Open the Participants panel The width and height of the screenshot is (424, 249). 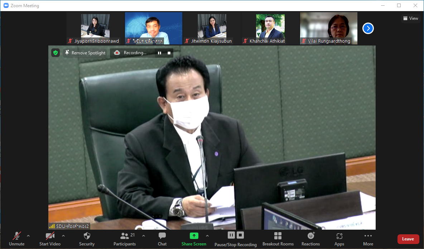(x=125, y=239)
